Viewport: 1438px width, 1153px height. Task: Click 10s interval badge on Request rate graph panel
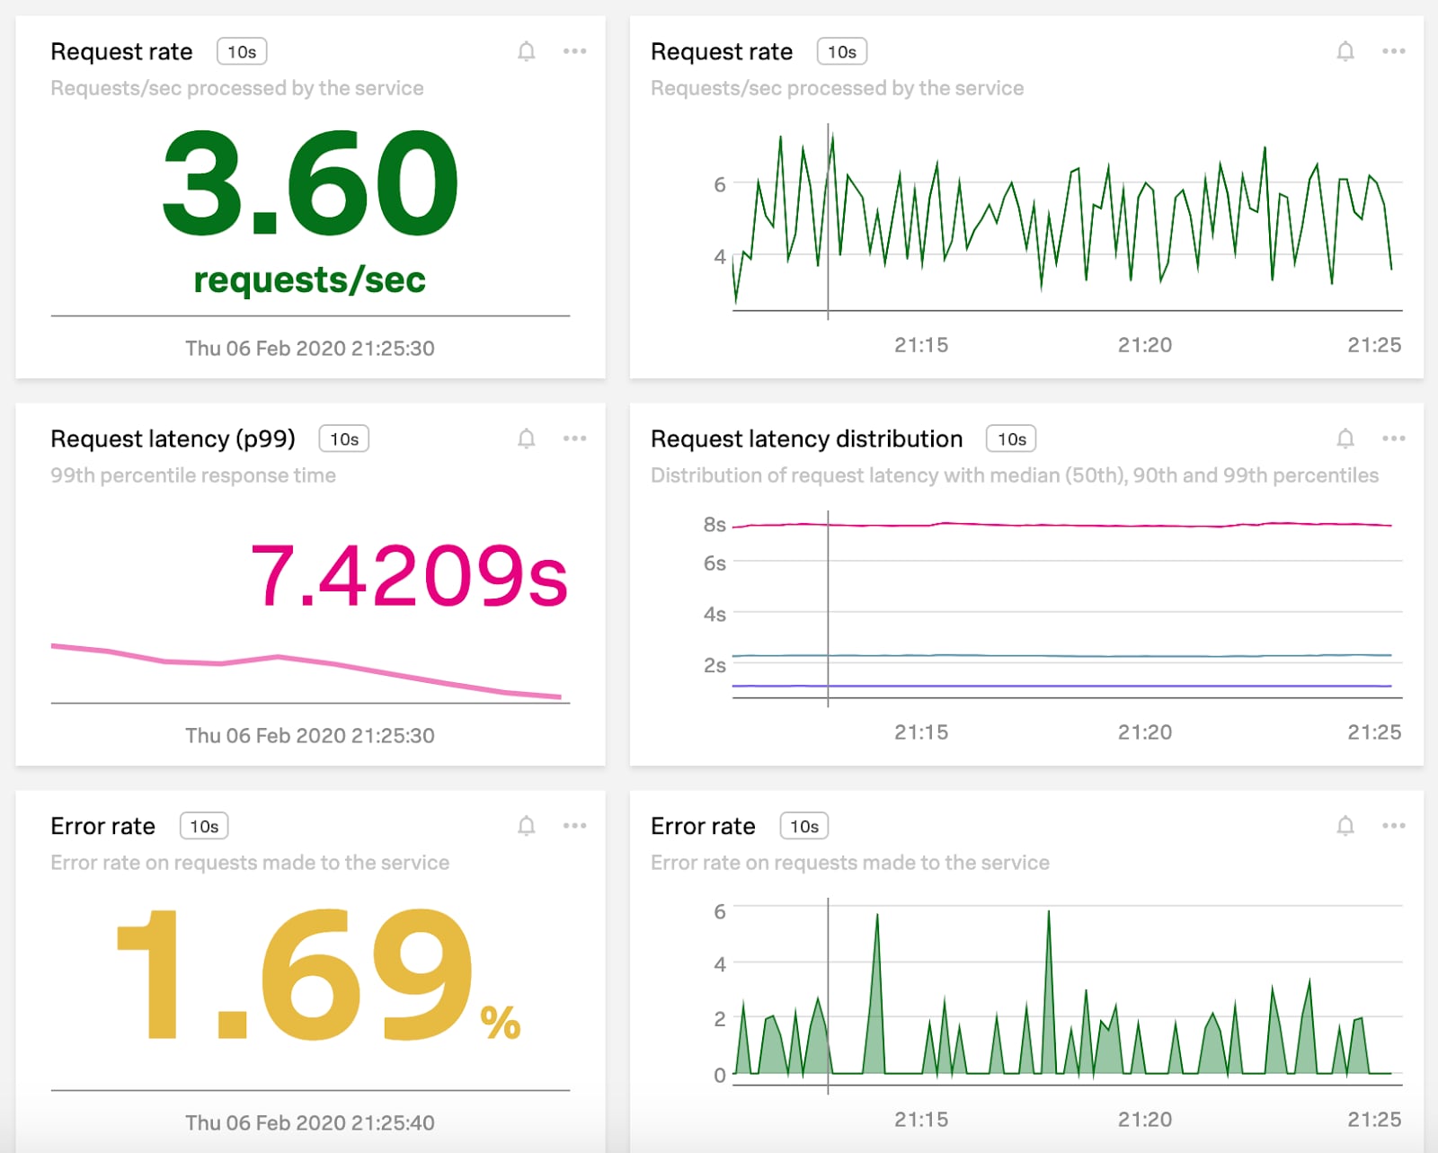pyautogui.click(x=842, y=52)
